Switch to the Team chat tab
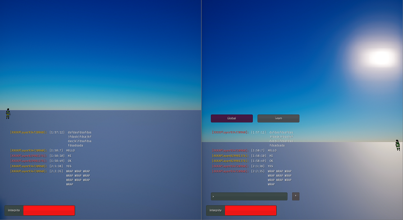 tap(278, 119)
